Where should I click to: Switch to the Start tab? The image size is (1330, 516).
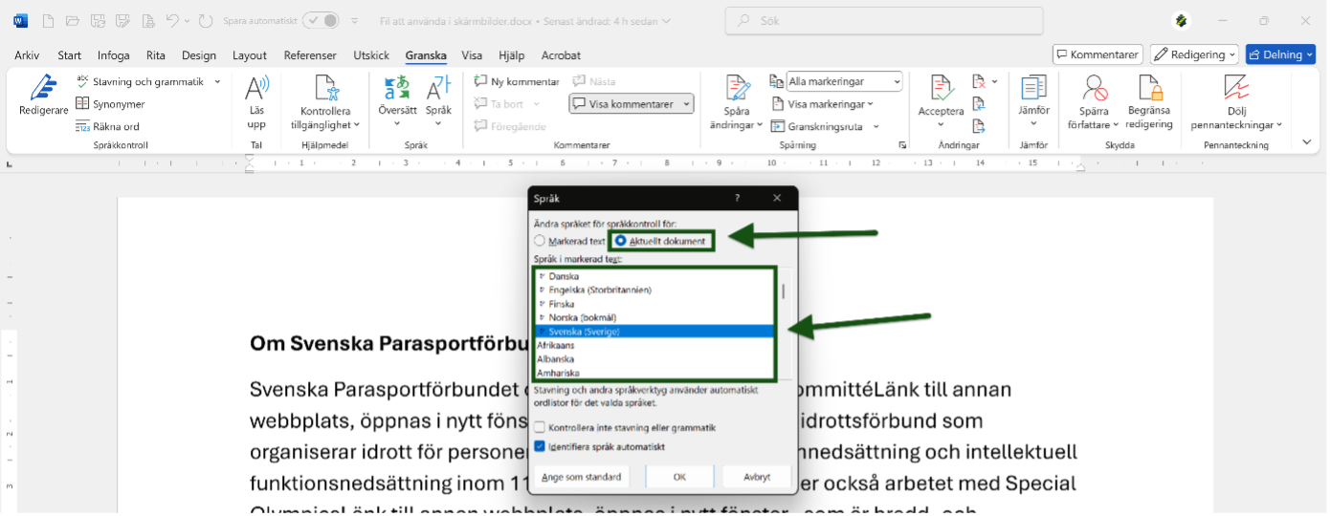pyautogui.click(x=70, y=55)
